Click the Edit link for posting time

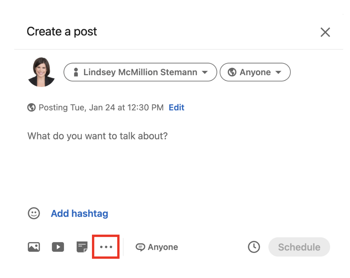[176, 107]
